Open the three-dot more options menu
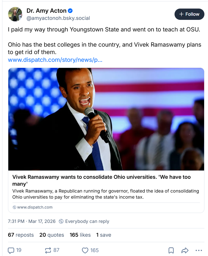The width and height of the screenshot is (208, 256). tap(199, 250)
